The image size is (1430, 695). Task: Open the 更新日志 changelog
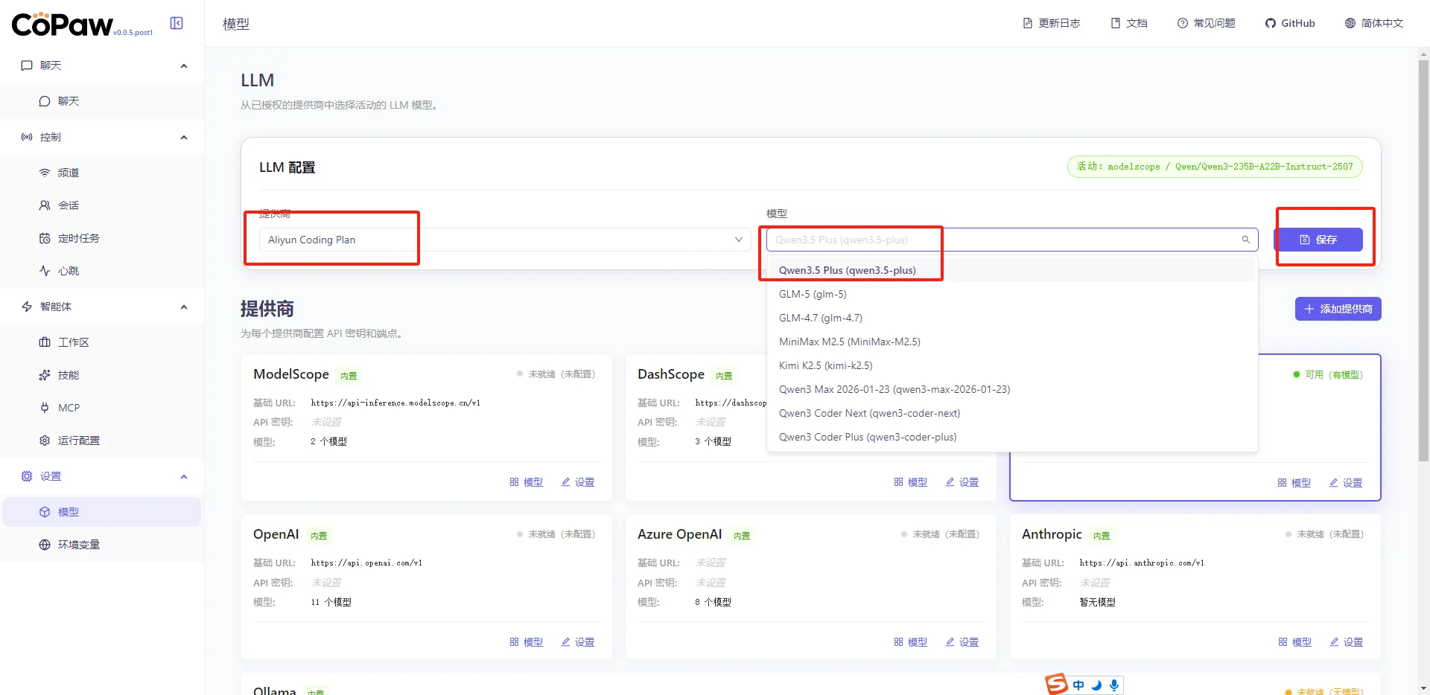point(1052,23)
